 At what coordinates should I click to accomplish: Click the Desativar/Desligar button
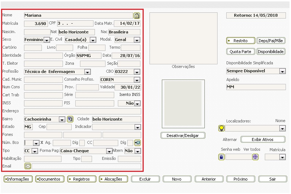click(183, 136)
